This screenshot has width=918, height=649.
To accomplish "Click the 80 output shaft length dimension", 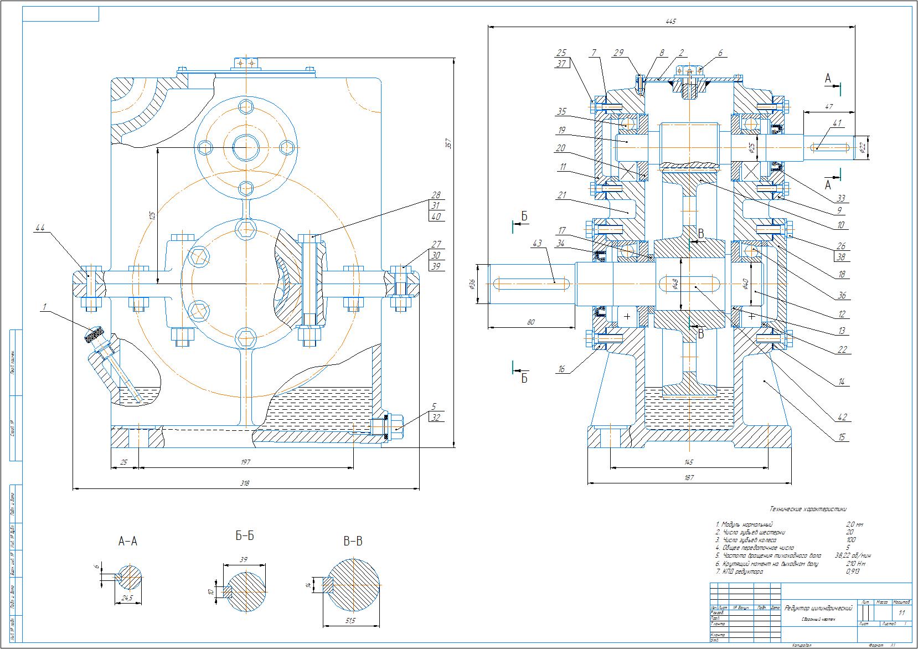I will tap(530, 322).
